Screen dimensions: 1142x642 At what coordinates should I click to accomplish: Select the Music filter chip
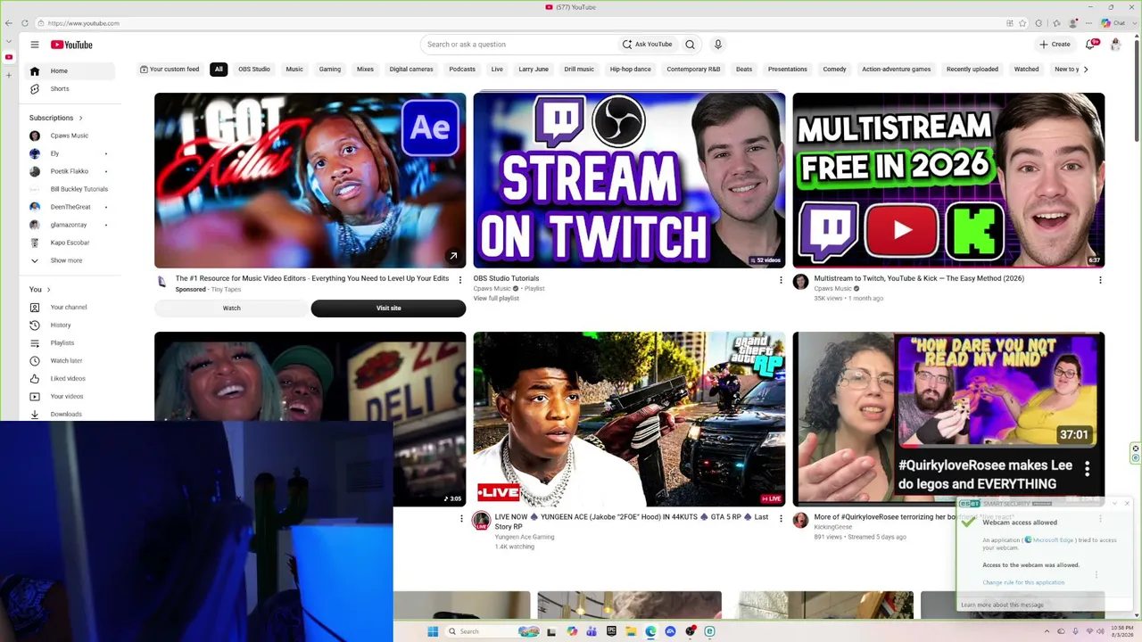click(x=294, y=69)
